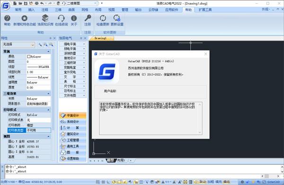Click the 变配电室 menu button
284x185 pixels.
[73, 67]
